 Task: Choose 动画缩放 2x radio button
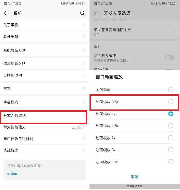click(x=171, y=138)
